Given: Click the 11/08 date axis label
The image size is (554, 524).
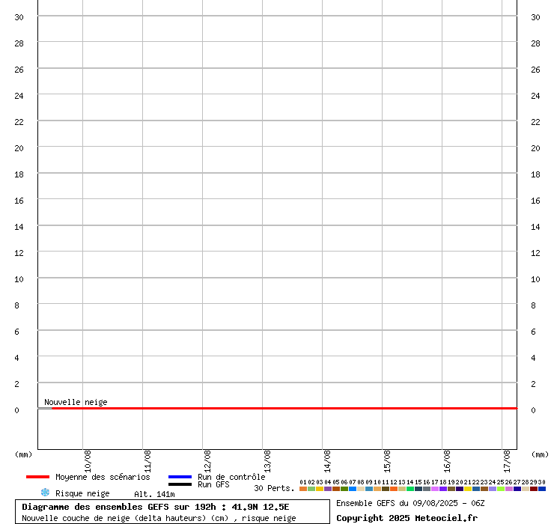Looking at the screenshot, I should pos(147,461).
